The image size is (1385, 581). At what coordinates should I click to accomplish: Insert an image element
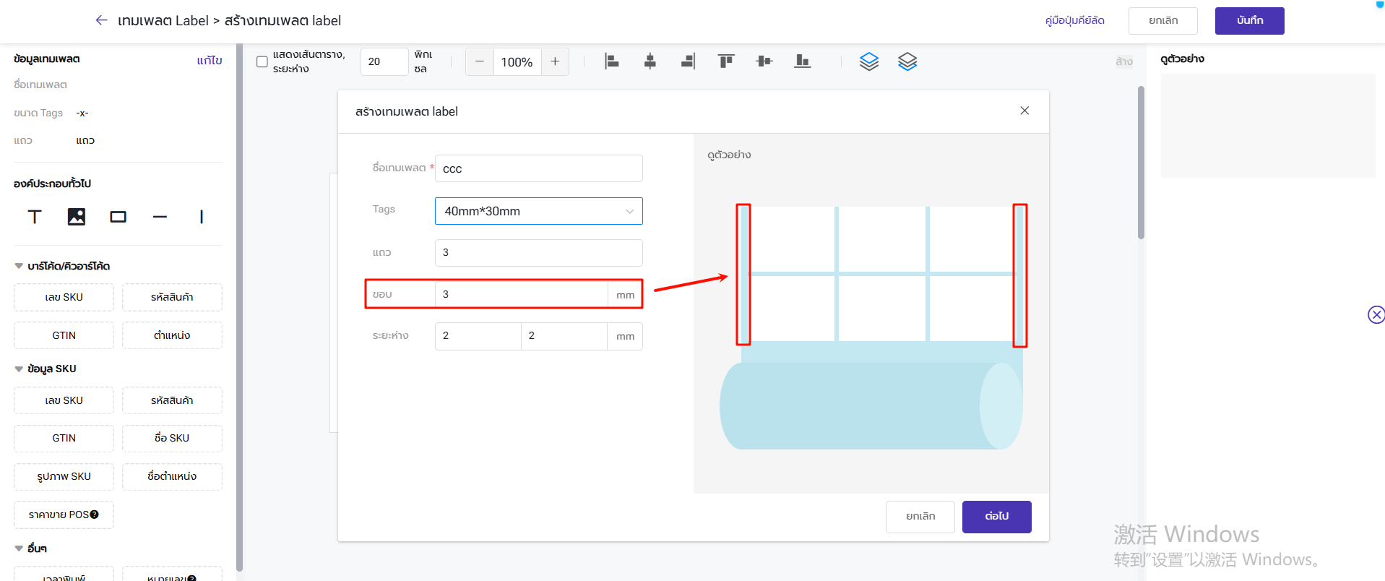click(x=76, y=217)
